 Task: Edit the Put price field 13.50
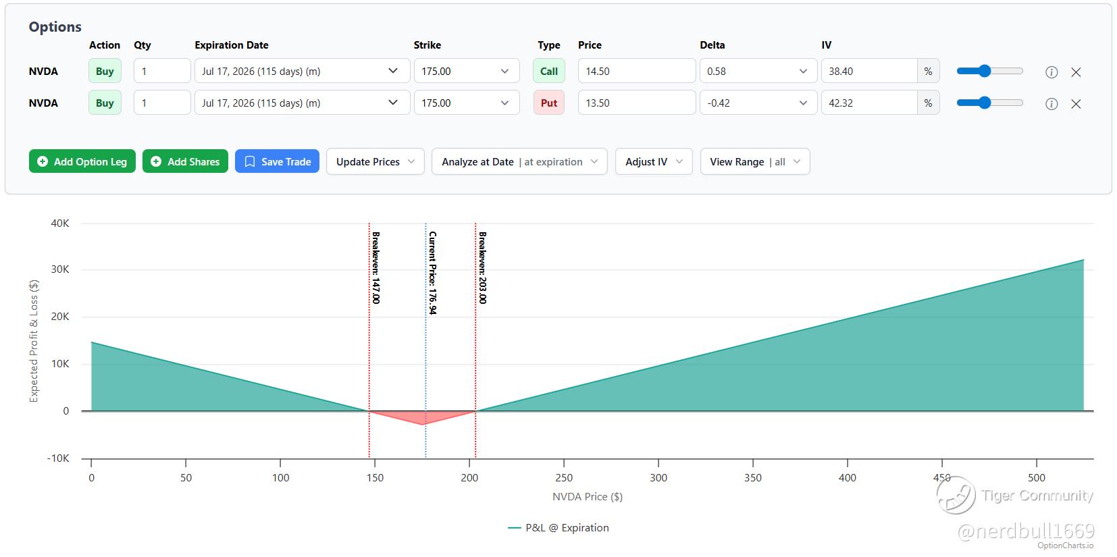pos(637,103)
